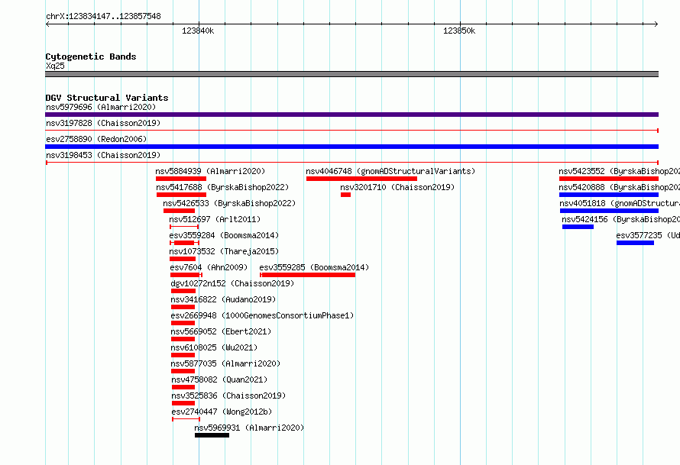Select the red bar under nsv4046748
The width and height of the screenshot is (680, 465).
(361, 179)
